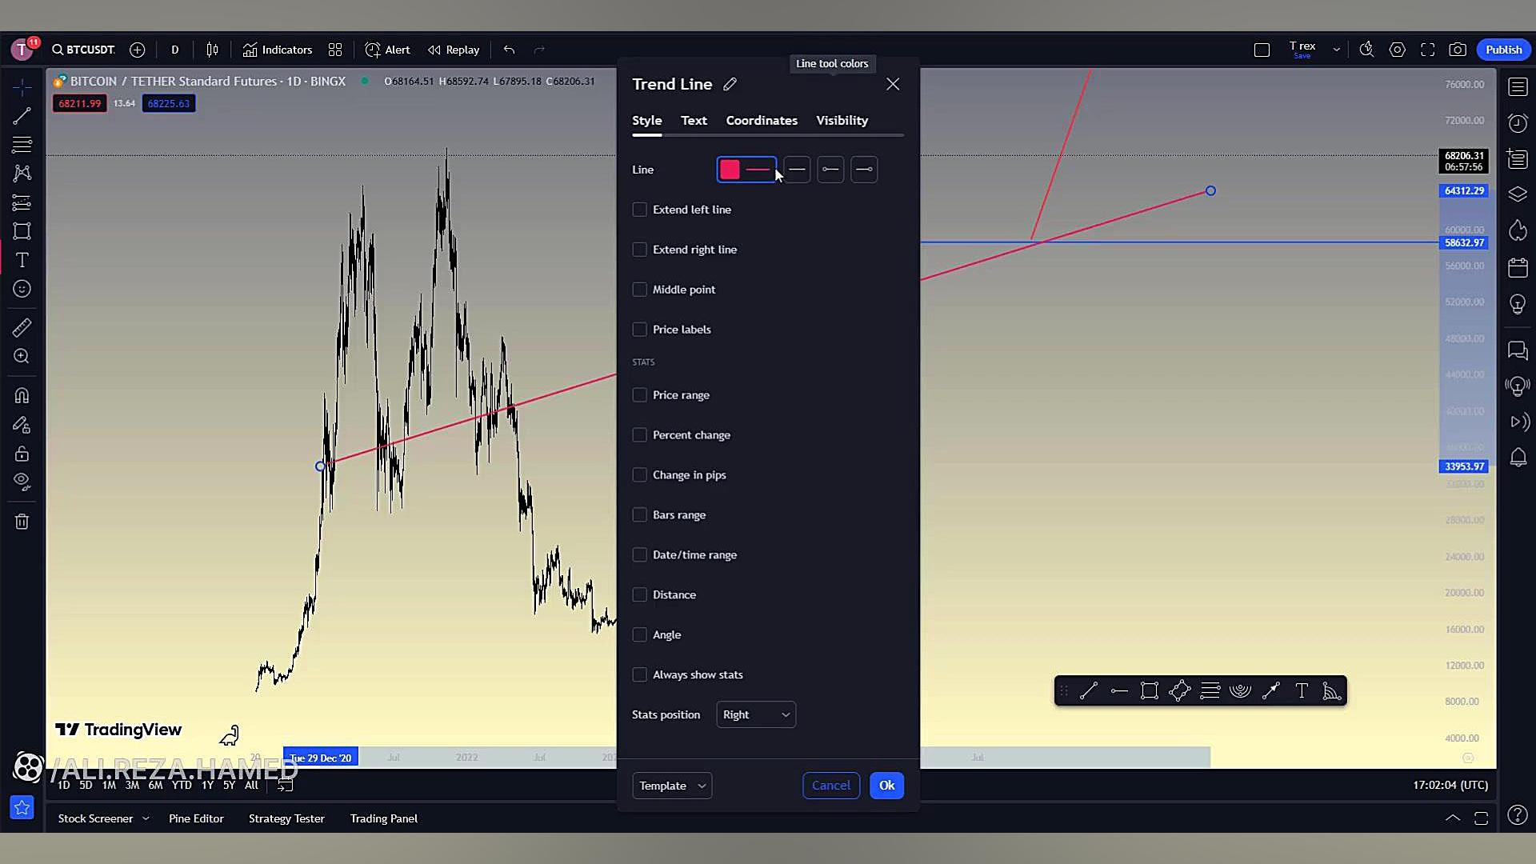Enable Extend left line checkbox
Viewport: 1536px width, 864px height.
coord(639,210)
